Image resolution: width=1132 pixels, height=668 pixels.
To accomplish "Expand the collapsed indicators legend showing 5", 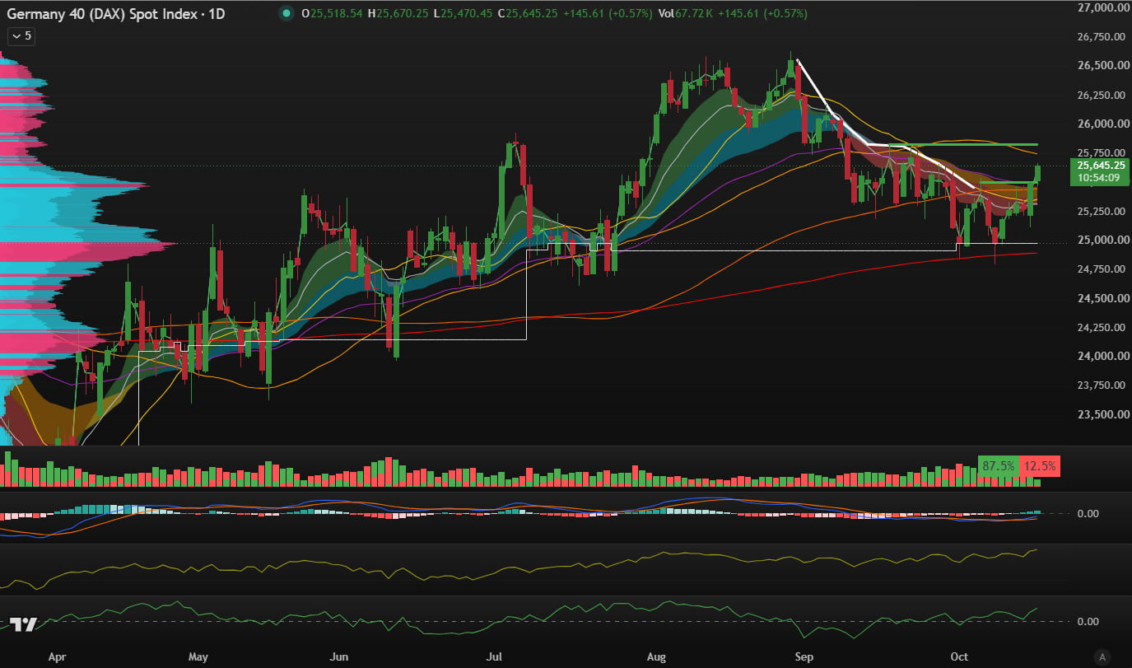I will point(20,35).
